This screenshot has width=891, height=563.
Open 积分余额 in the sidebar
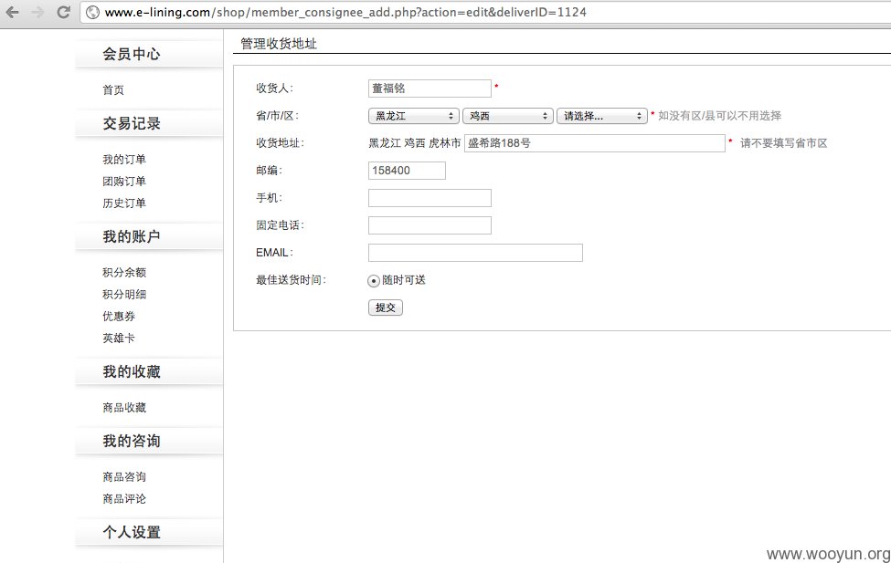pos(124,273)
